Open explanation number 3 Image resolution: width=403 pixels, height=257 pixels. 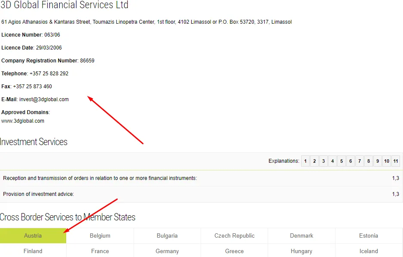pyautogui.click(x=324, y=161)
